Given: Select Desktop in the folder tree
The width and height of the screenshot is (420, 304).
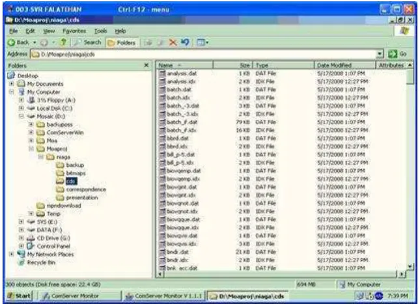Looking at the screenshot, I should pos(27,76).
